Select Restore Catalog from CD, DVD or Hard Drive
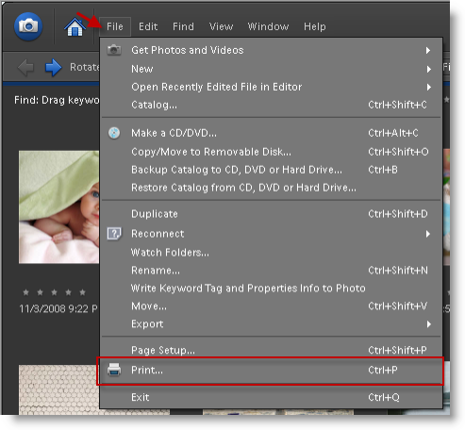465x430 pixels. pyautogui.click(x=271, y=188)
